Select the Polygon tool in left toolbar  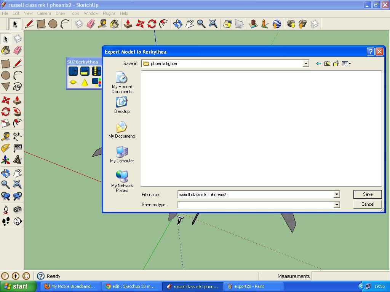tap(6, 87)
